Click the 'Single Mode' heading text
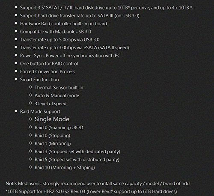The height and width of the screenshot is (196, 214). (52, 119)
